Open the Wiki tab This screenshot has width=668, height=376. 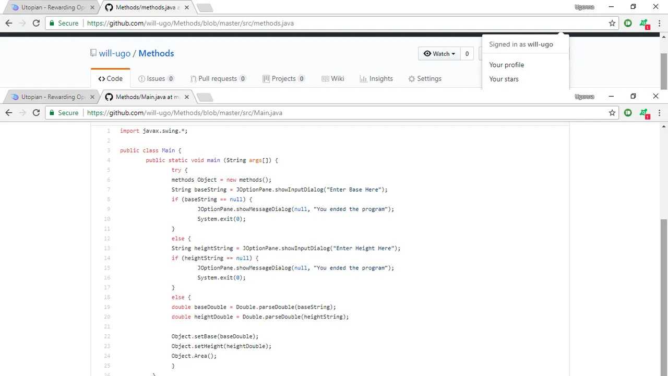tap(333, 79)
